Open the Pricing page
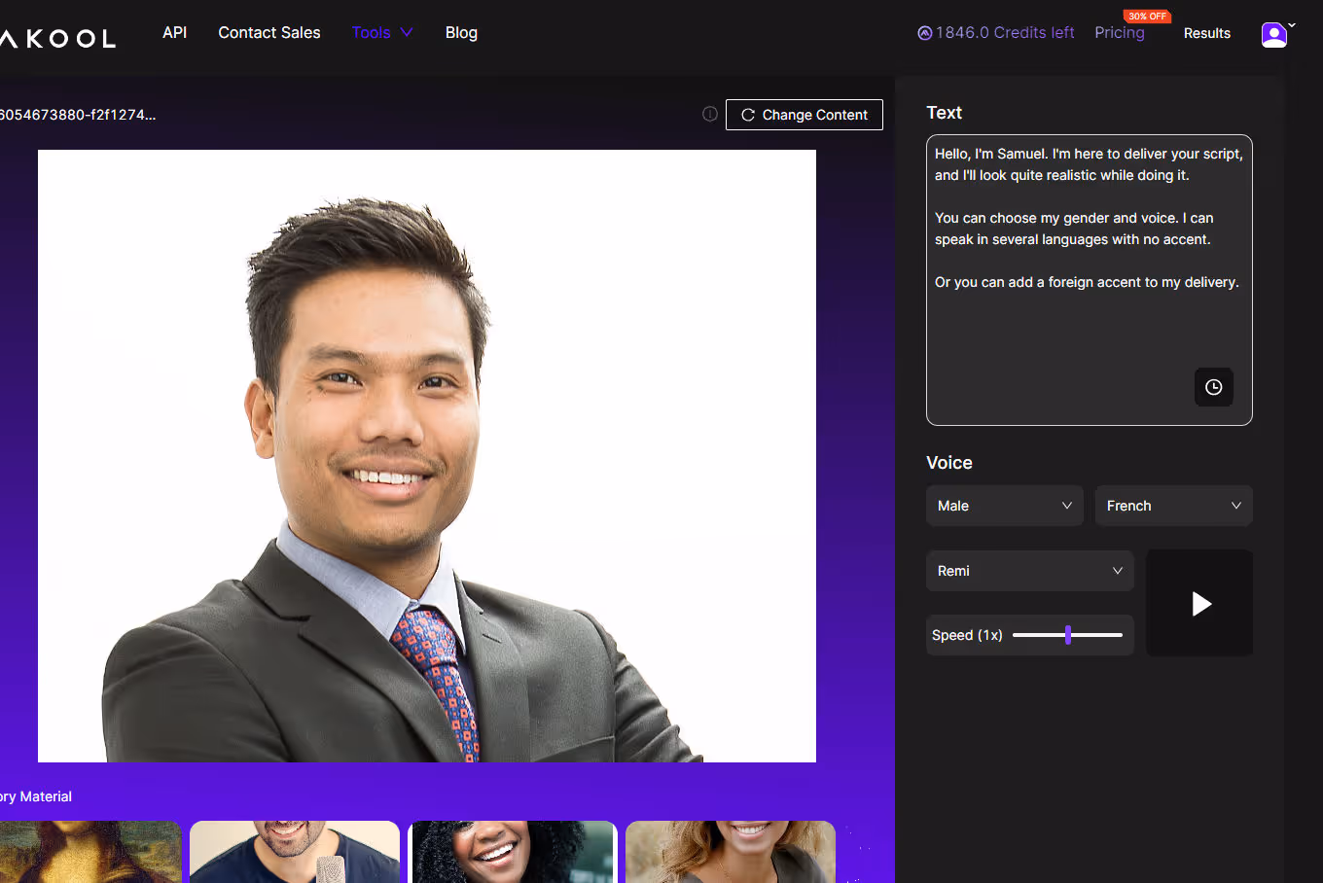This screenshot has height=883, width=1323. tap(1120, 32)
